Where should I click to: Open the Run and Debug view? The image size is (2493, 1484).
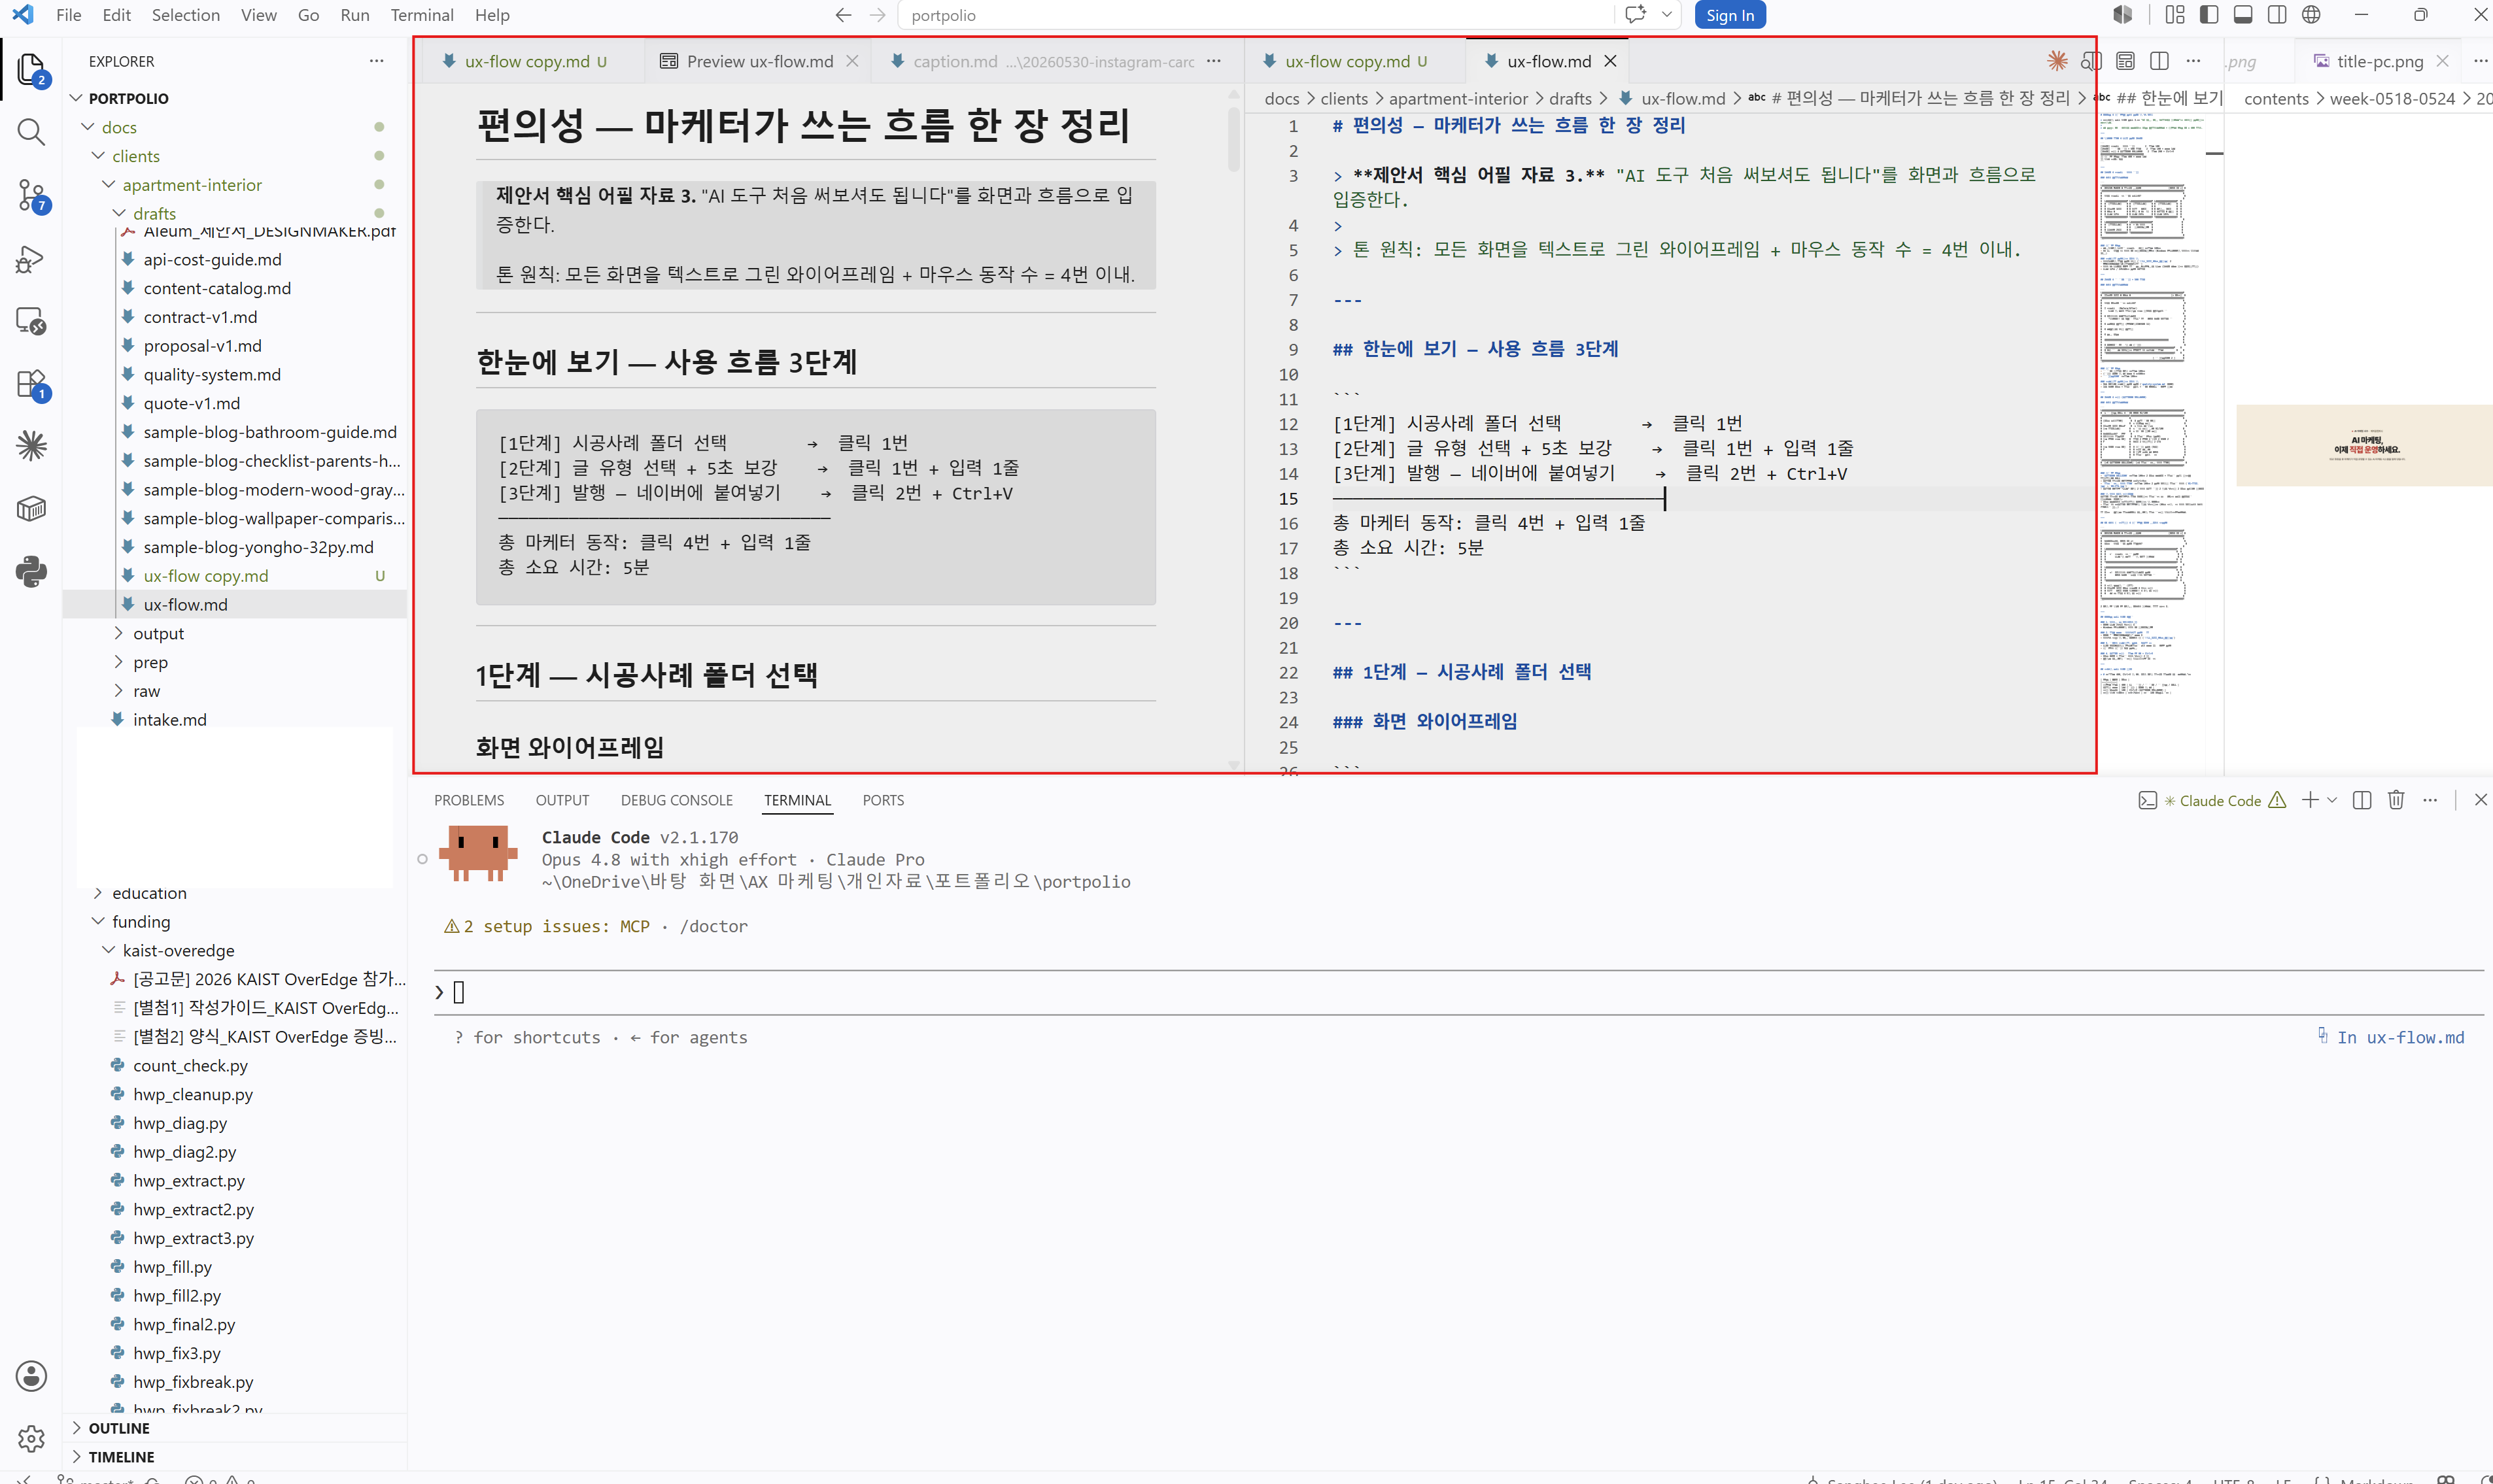click(x=31, y=259)
